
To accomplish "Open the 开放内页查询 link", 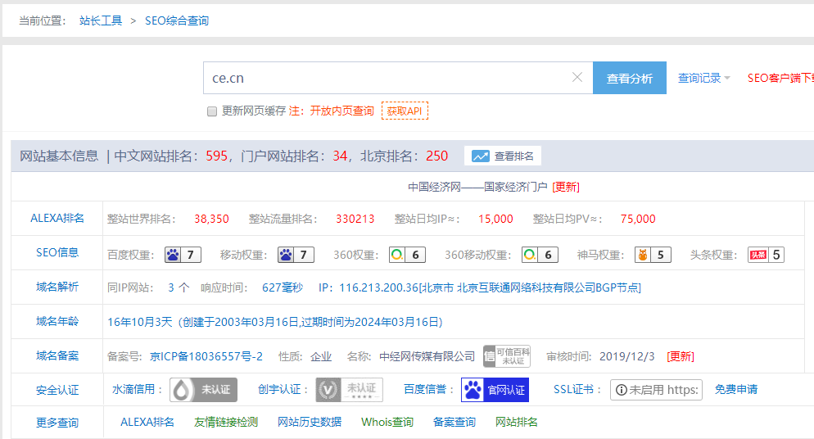I will 341,111.
